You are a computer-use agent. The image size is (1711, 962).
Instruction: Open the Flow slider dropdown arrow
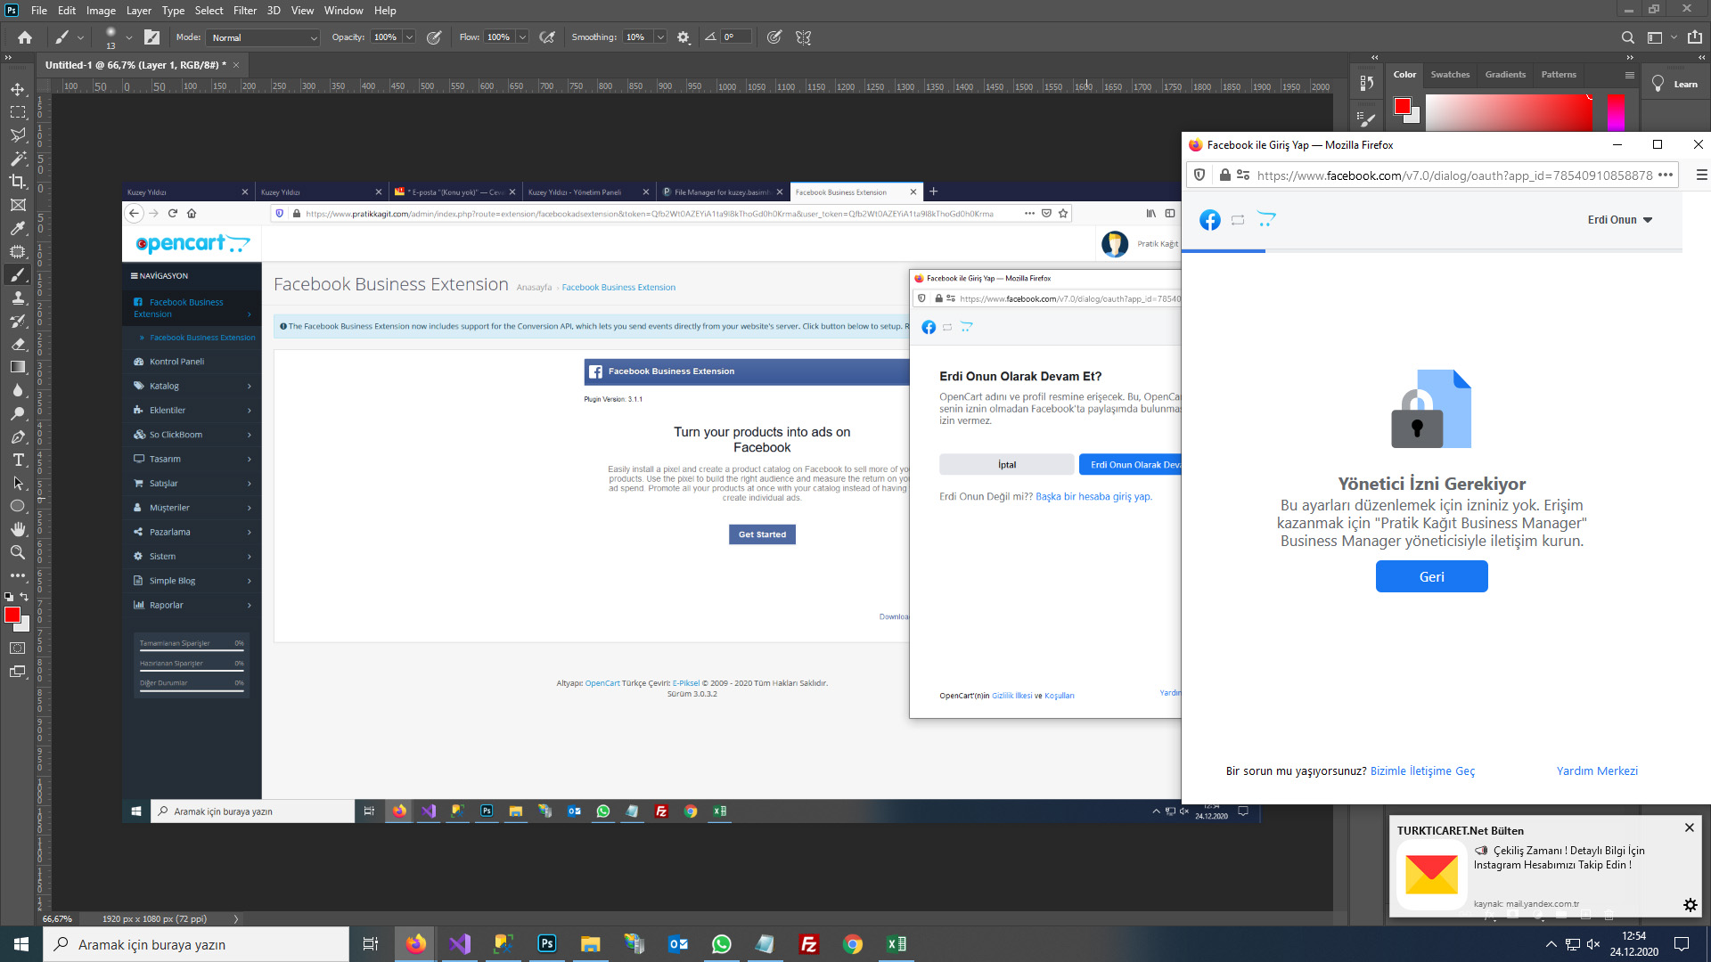click(522, 37)
